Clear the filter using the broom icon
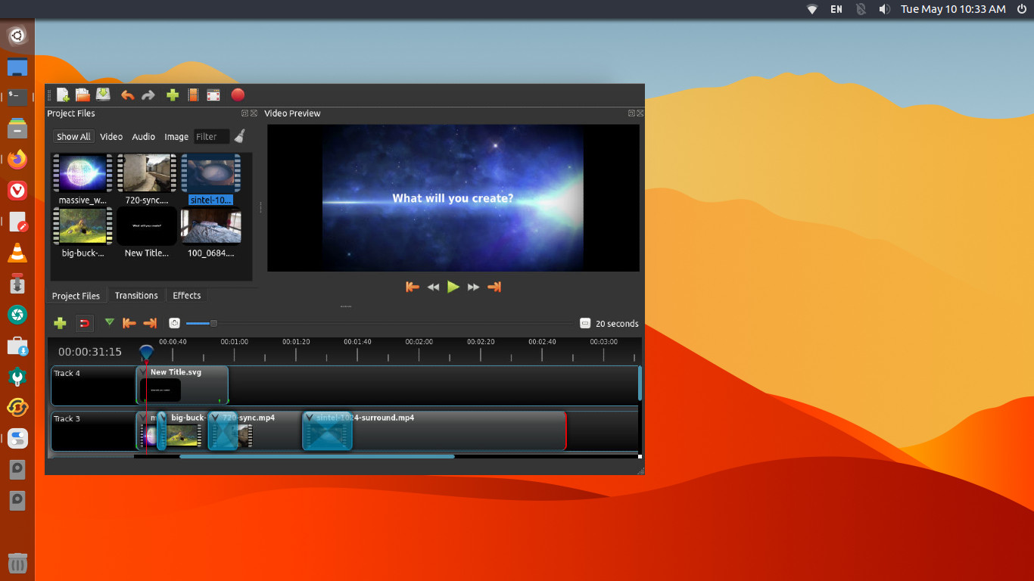The height and width of the screenshot is (581, 1034). click(239, 136)
